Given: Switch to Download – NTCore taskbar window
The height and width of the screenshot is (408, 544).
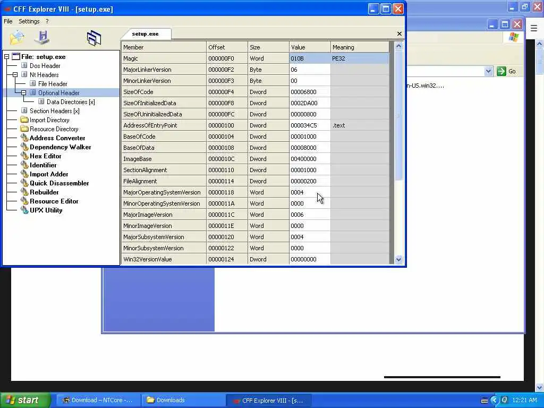Looking at the screenshot, I should pos(98,401).
